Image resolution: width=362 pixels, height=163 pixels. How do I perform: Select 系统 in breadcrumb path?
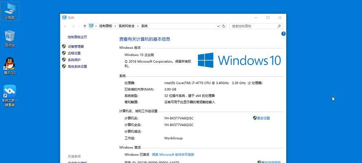144,26
